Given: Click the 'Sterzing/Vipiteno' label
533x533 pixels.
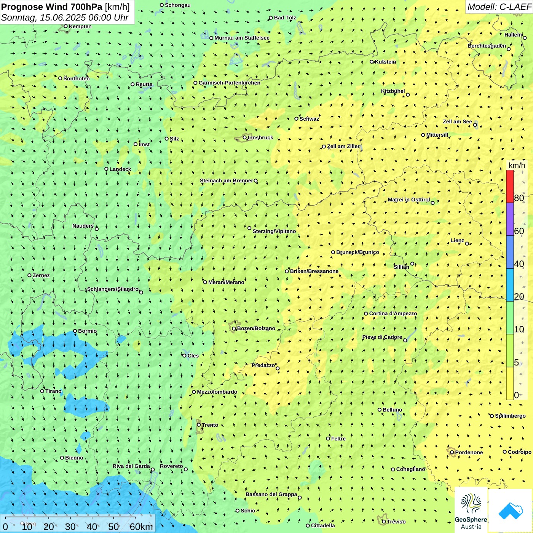Looking at the screenshot, I should pyautogui.click(x=274, y=231).
